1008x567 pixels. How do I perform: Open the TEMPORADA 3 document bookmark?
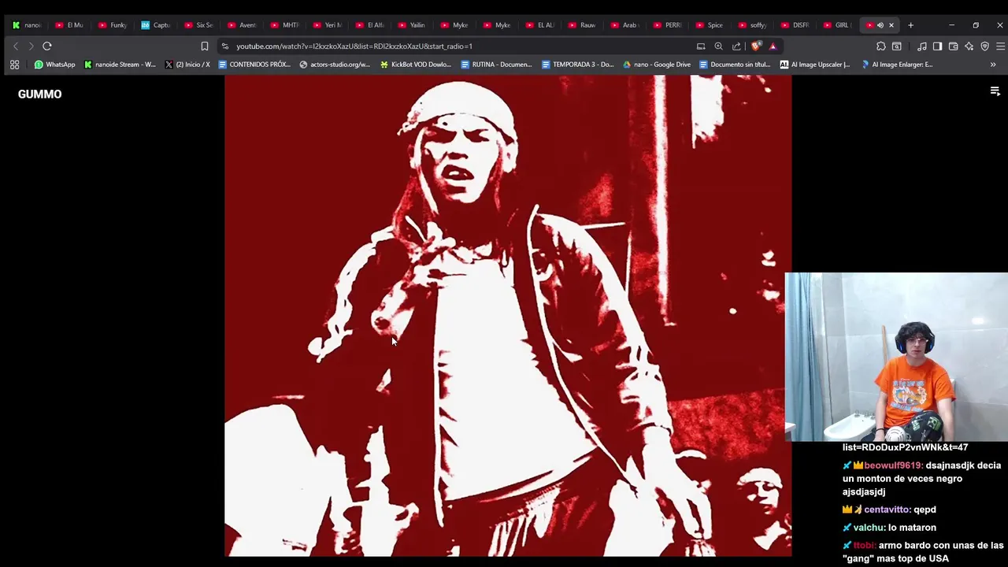click(577, 65)
